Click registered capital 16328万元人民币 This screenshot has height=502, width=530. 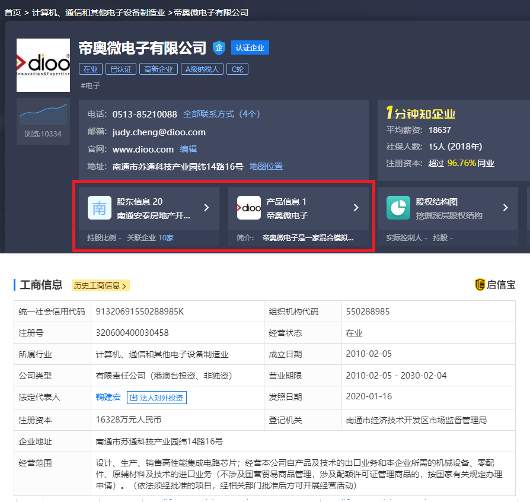(129, 420)
